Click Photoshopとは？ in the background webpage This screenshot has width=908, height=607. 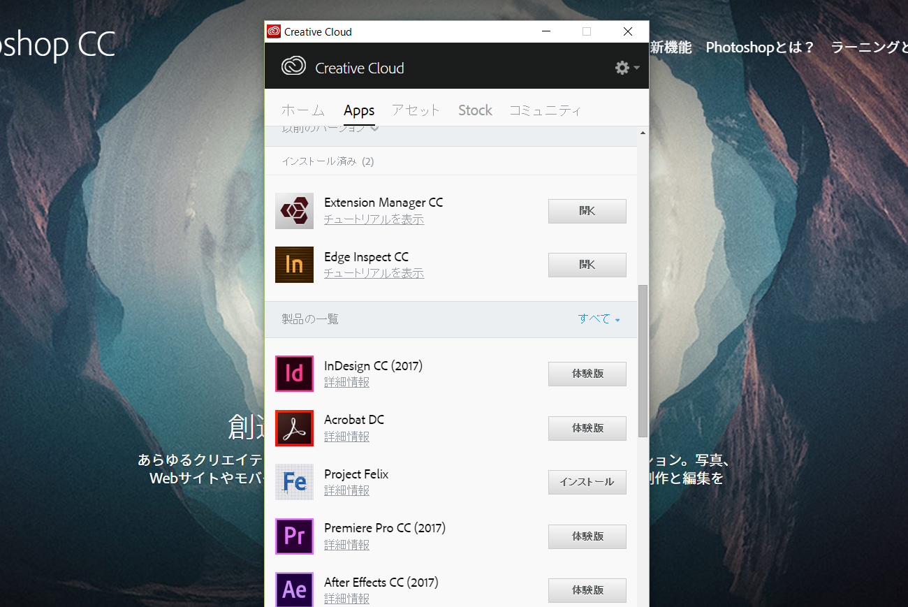[760, 47]
